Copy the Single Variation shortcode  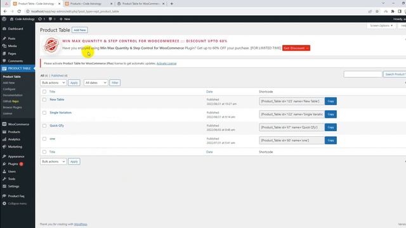tap(331, 114)
